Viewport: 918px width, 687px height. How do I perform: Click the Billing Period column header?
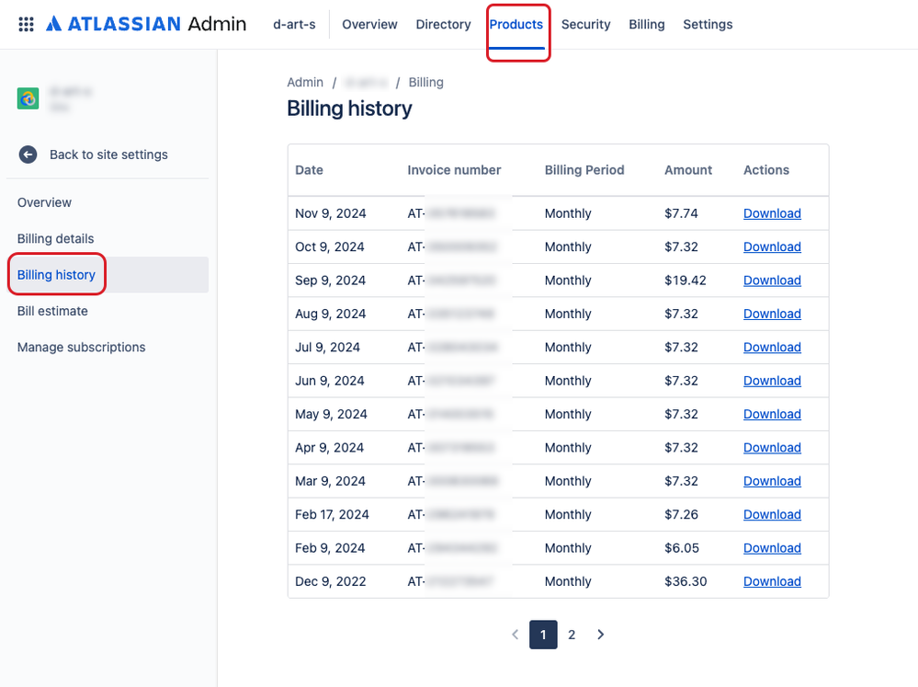(x=584, y=170)
